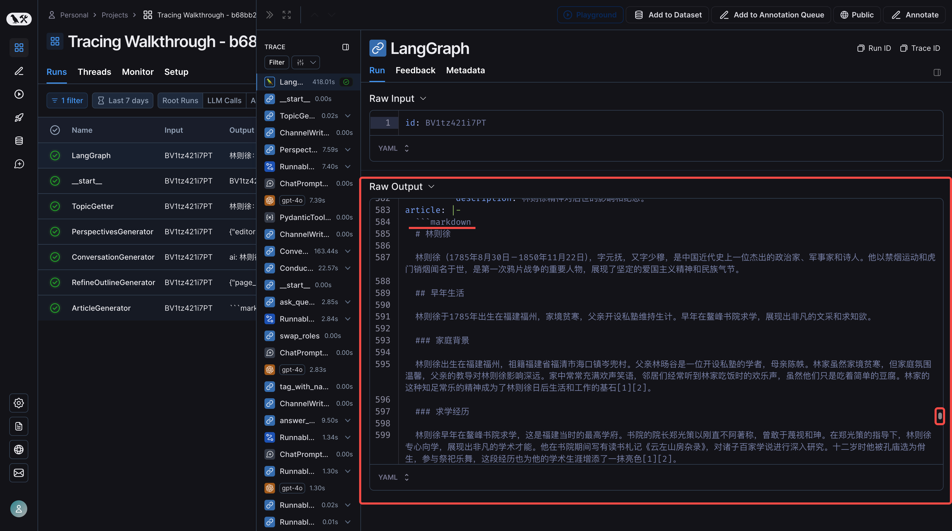Viewport: 952px width, 531px height.
Task: Open the datasets database icon in sidebar
Action: [x=19, y=141]
